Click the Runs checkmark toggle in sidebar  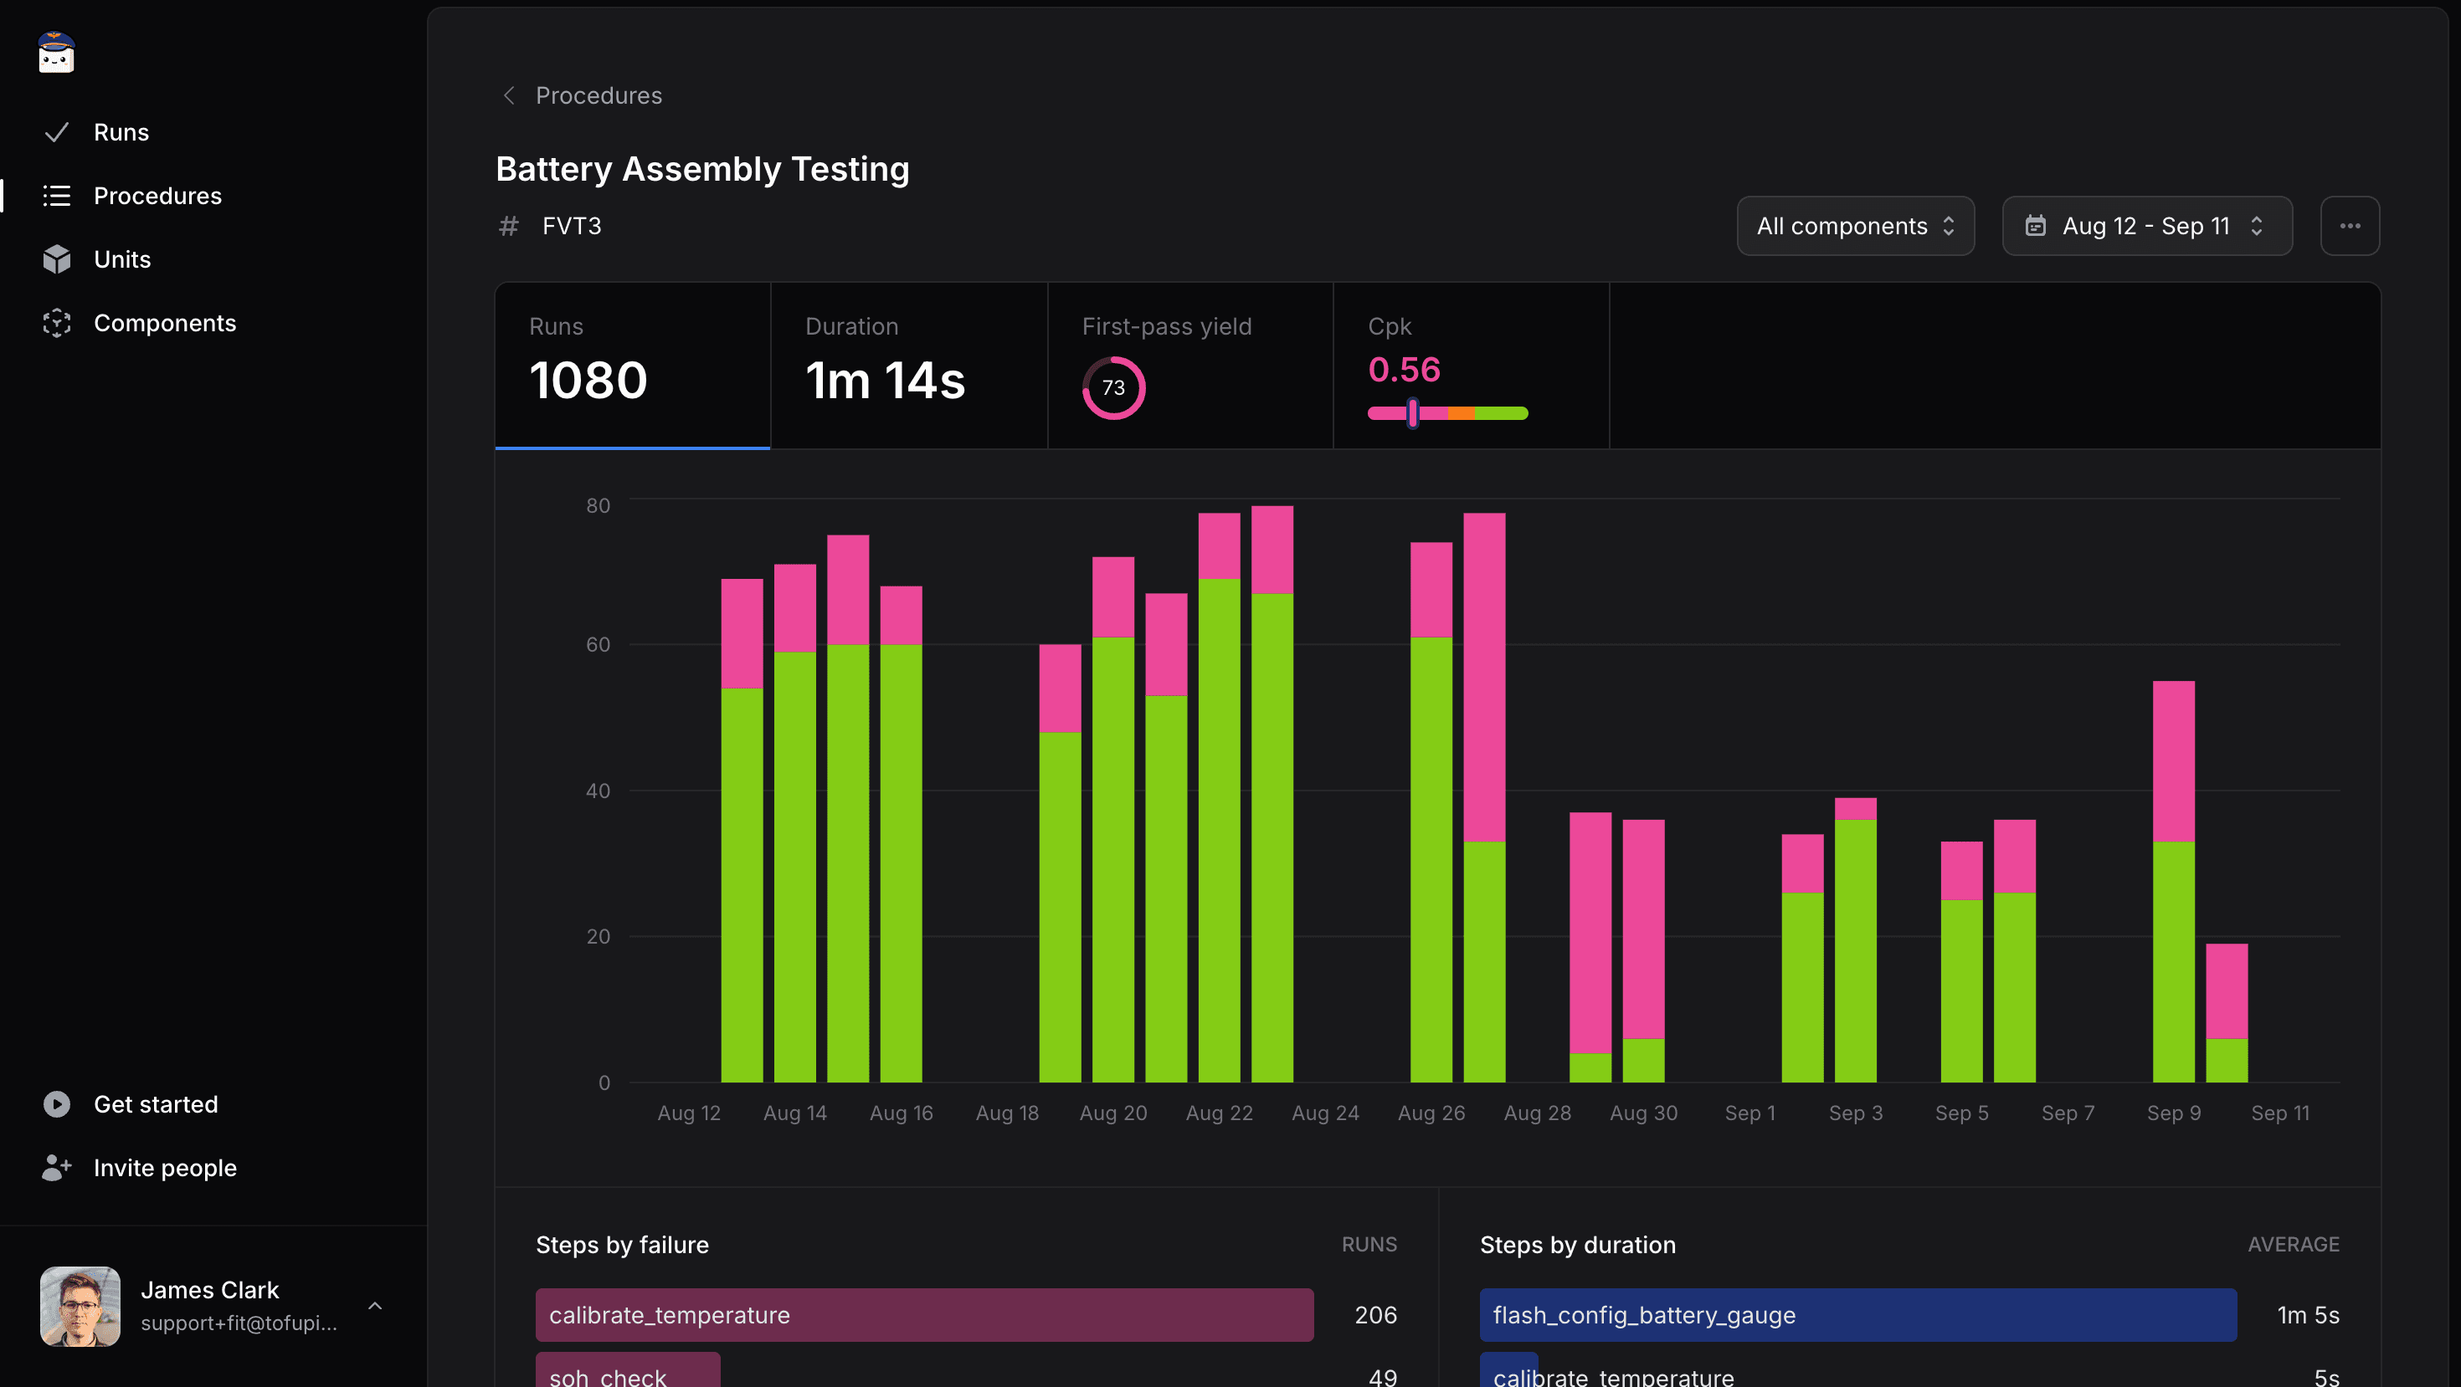[56, 132]
